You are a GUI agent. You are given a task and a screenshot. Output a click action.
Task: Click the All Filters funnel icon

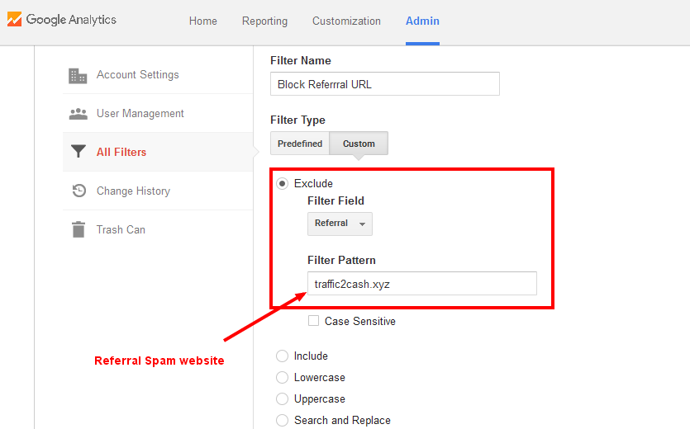pos(79,151)
